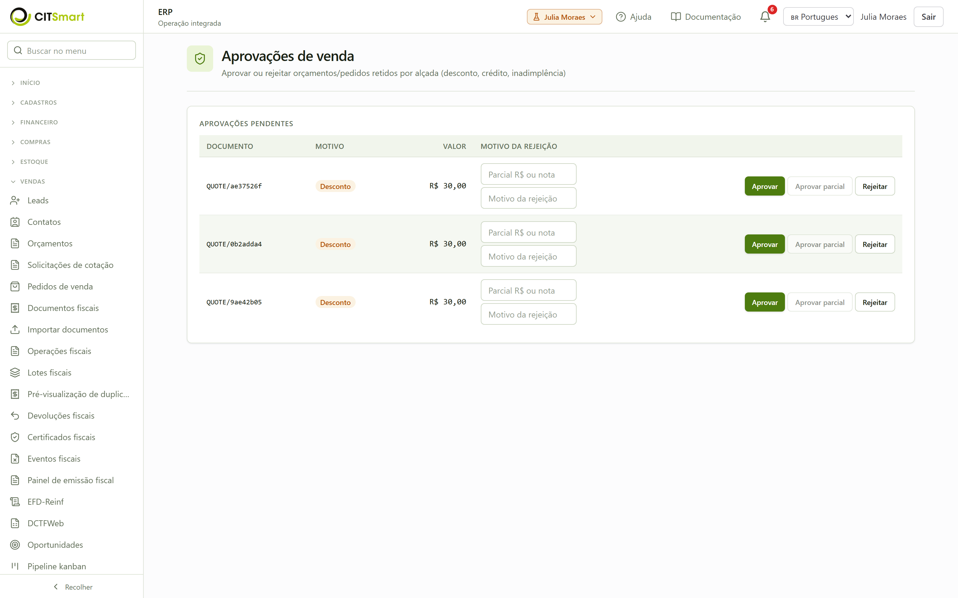Click the Oportunidades target icon
The width and height of the screenshot is (958, 598).
pos(15,545)
